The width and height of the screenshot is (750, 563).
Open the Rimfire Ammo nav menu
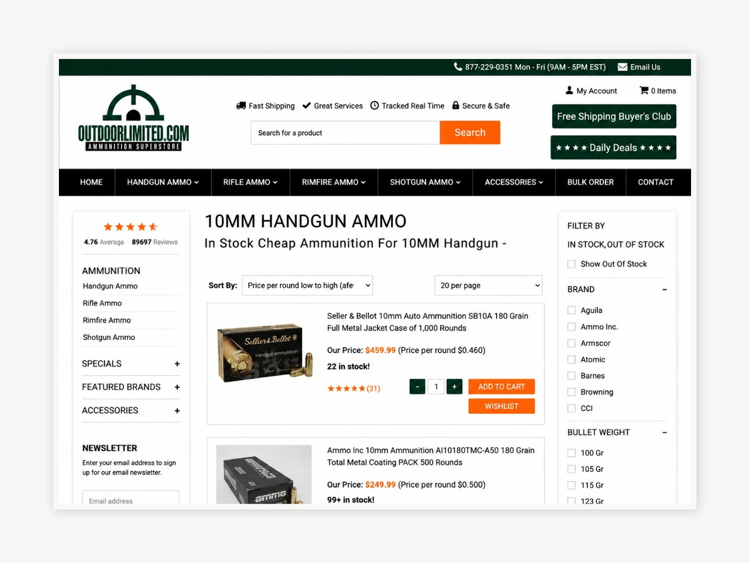pos(334,182)
